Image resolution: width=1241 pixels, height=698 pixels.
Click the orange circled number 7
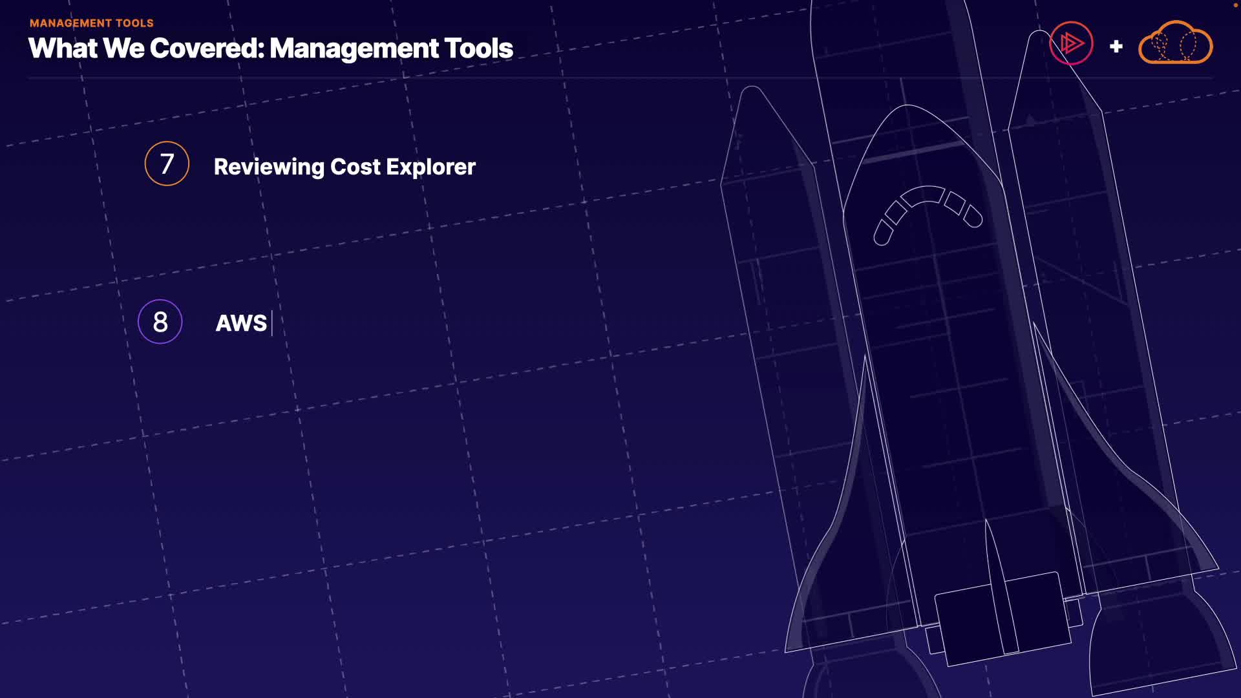coord(167,164)
